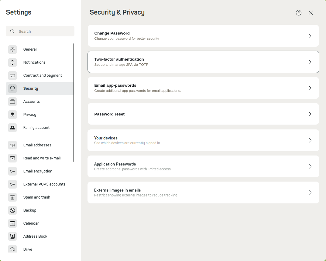Viewport: 326px width, 261px height.
Task: Click the Family account people icon
Action: coord(12,128)
